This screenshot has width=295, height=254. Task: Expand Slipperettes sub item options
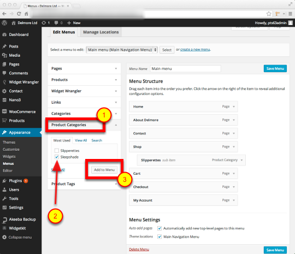pos(242,160)
